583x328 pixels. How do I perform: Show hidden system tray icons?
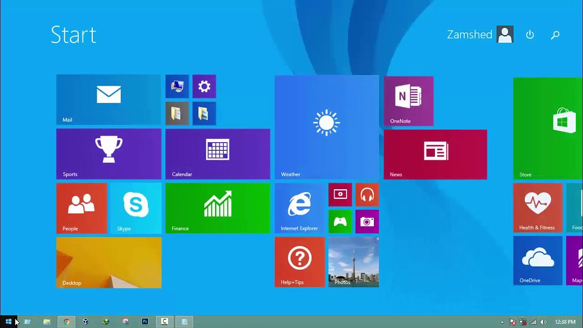pos(502,322)
